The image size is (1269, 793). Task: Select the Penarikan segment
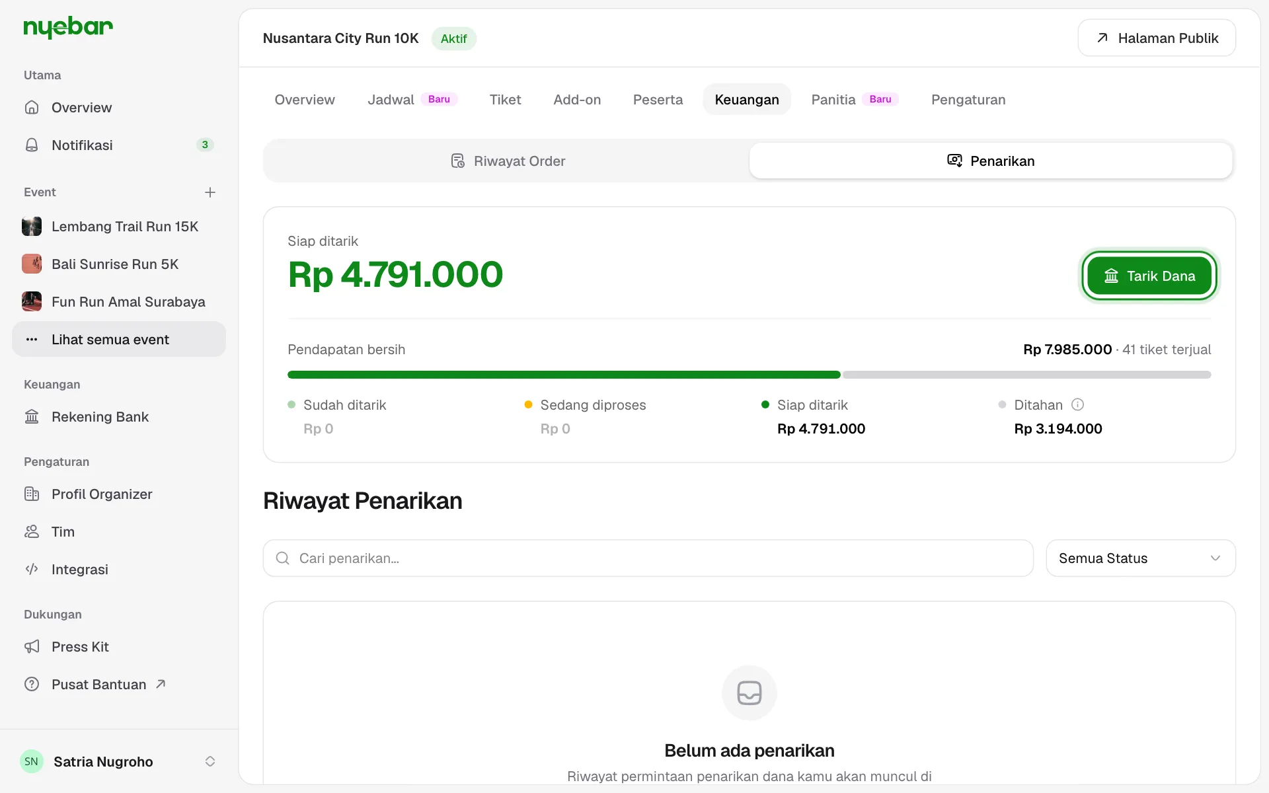(x=991, y=161)
